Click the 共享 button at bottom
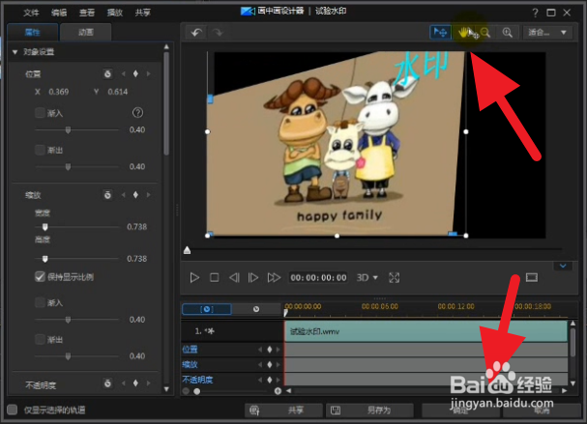This screenshot has width=587, height=424. coord(283,410)
